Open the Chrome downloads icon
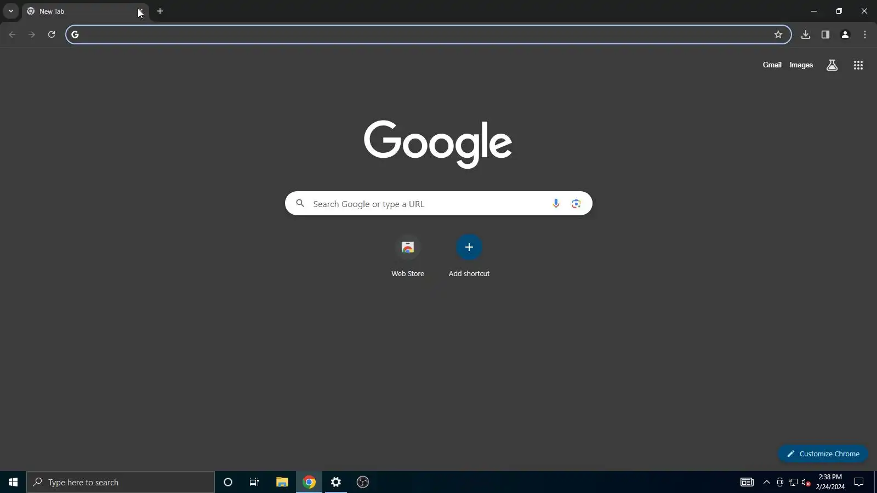The image size is (877, 493). (x=805, y=35)
